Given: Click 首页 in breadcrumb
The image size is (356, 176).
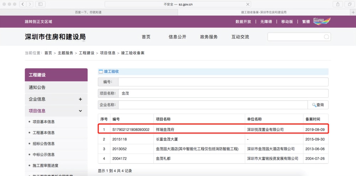Looking at the screenshot, I should coord(48,53).
